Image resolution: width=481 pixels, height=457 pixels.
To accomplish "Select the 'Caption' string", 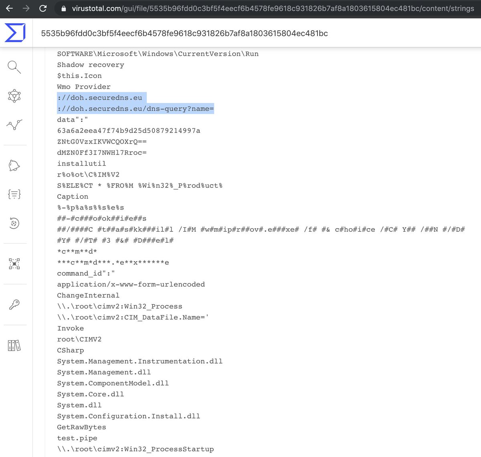I will pos(73,197).
